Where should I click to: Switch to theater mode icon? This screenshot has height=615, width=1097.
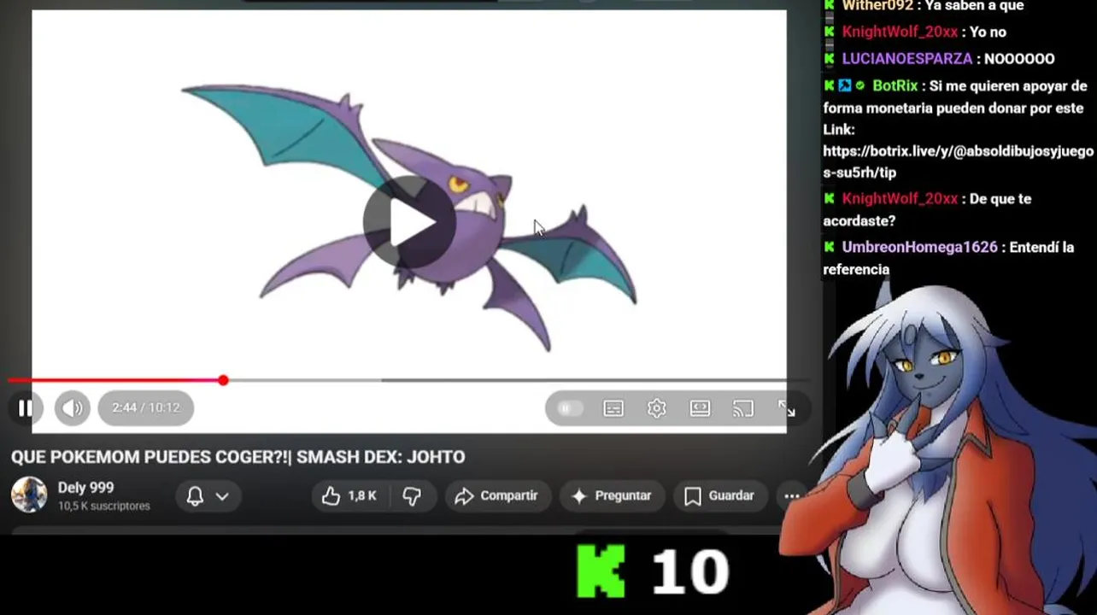coord(701,409)
